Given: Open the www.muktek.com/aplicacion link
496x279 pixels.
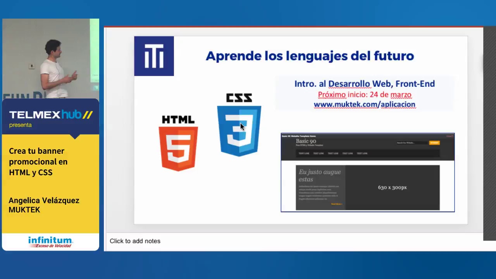Looking at the screenshot, I should click(x=364, y=105).
